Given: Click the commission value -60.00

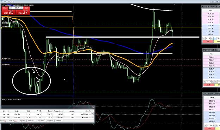Looking at the screenshot, I should [x=61, y=115].
